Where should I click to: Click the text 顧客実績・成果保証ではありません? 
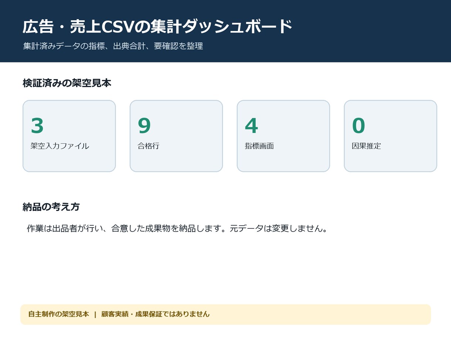[x=156, y=314]
